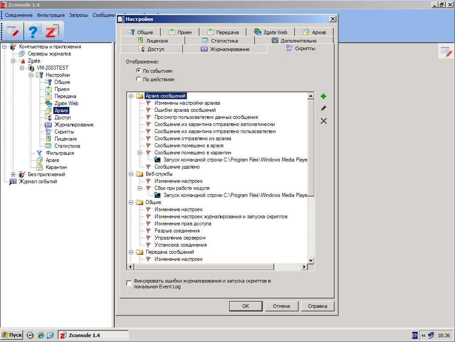Viewport: 455px width, 342px height.
Task: Select Карантин node in the left tree
Action: click(x=56, y=167)
